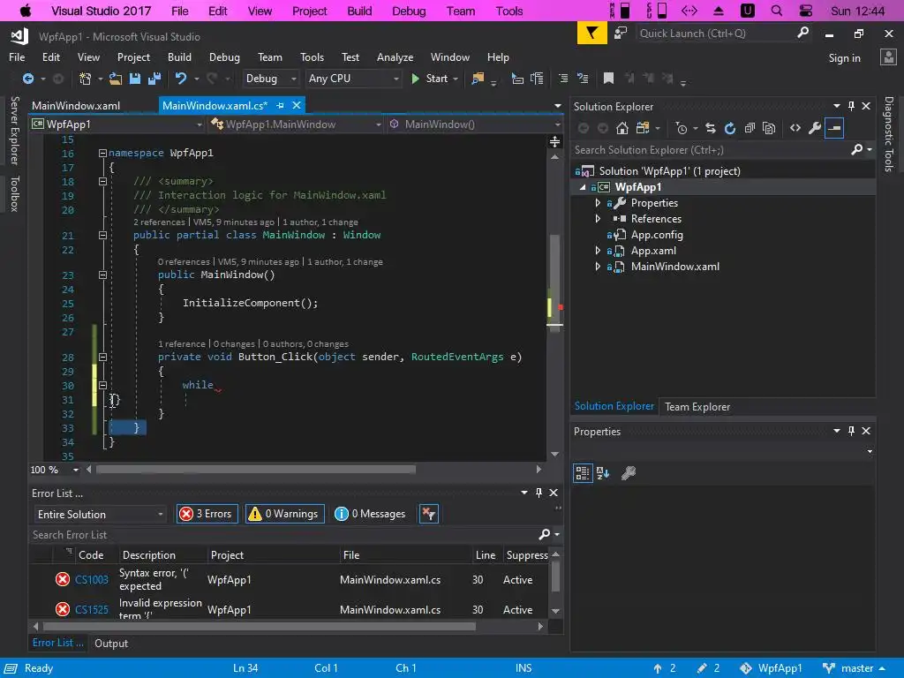Click the Navigate Backward arrow in toolbar

click(27, 79)
